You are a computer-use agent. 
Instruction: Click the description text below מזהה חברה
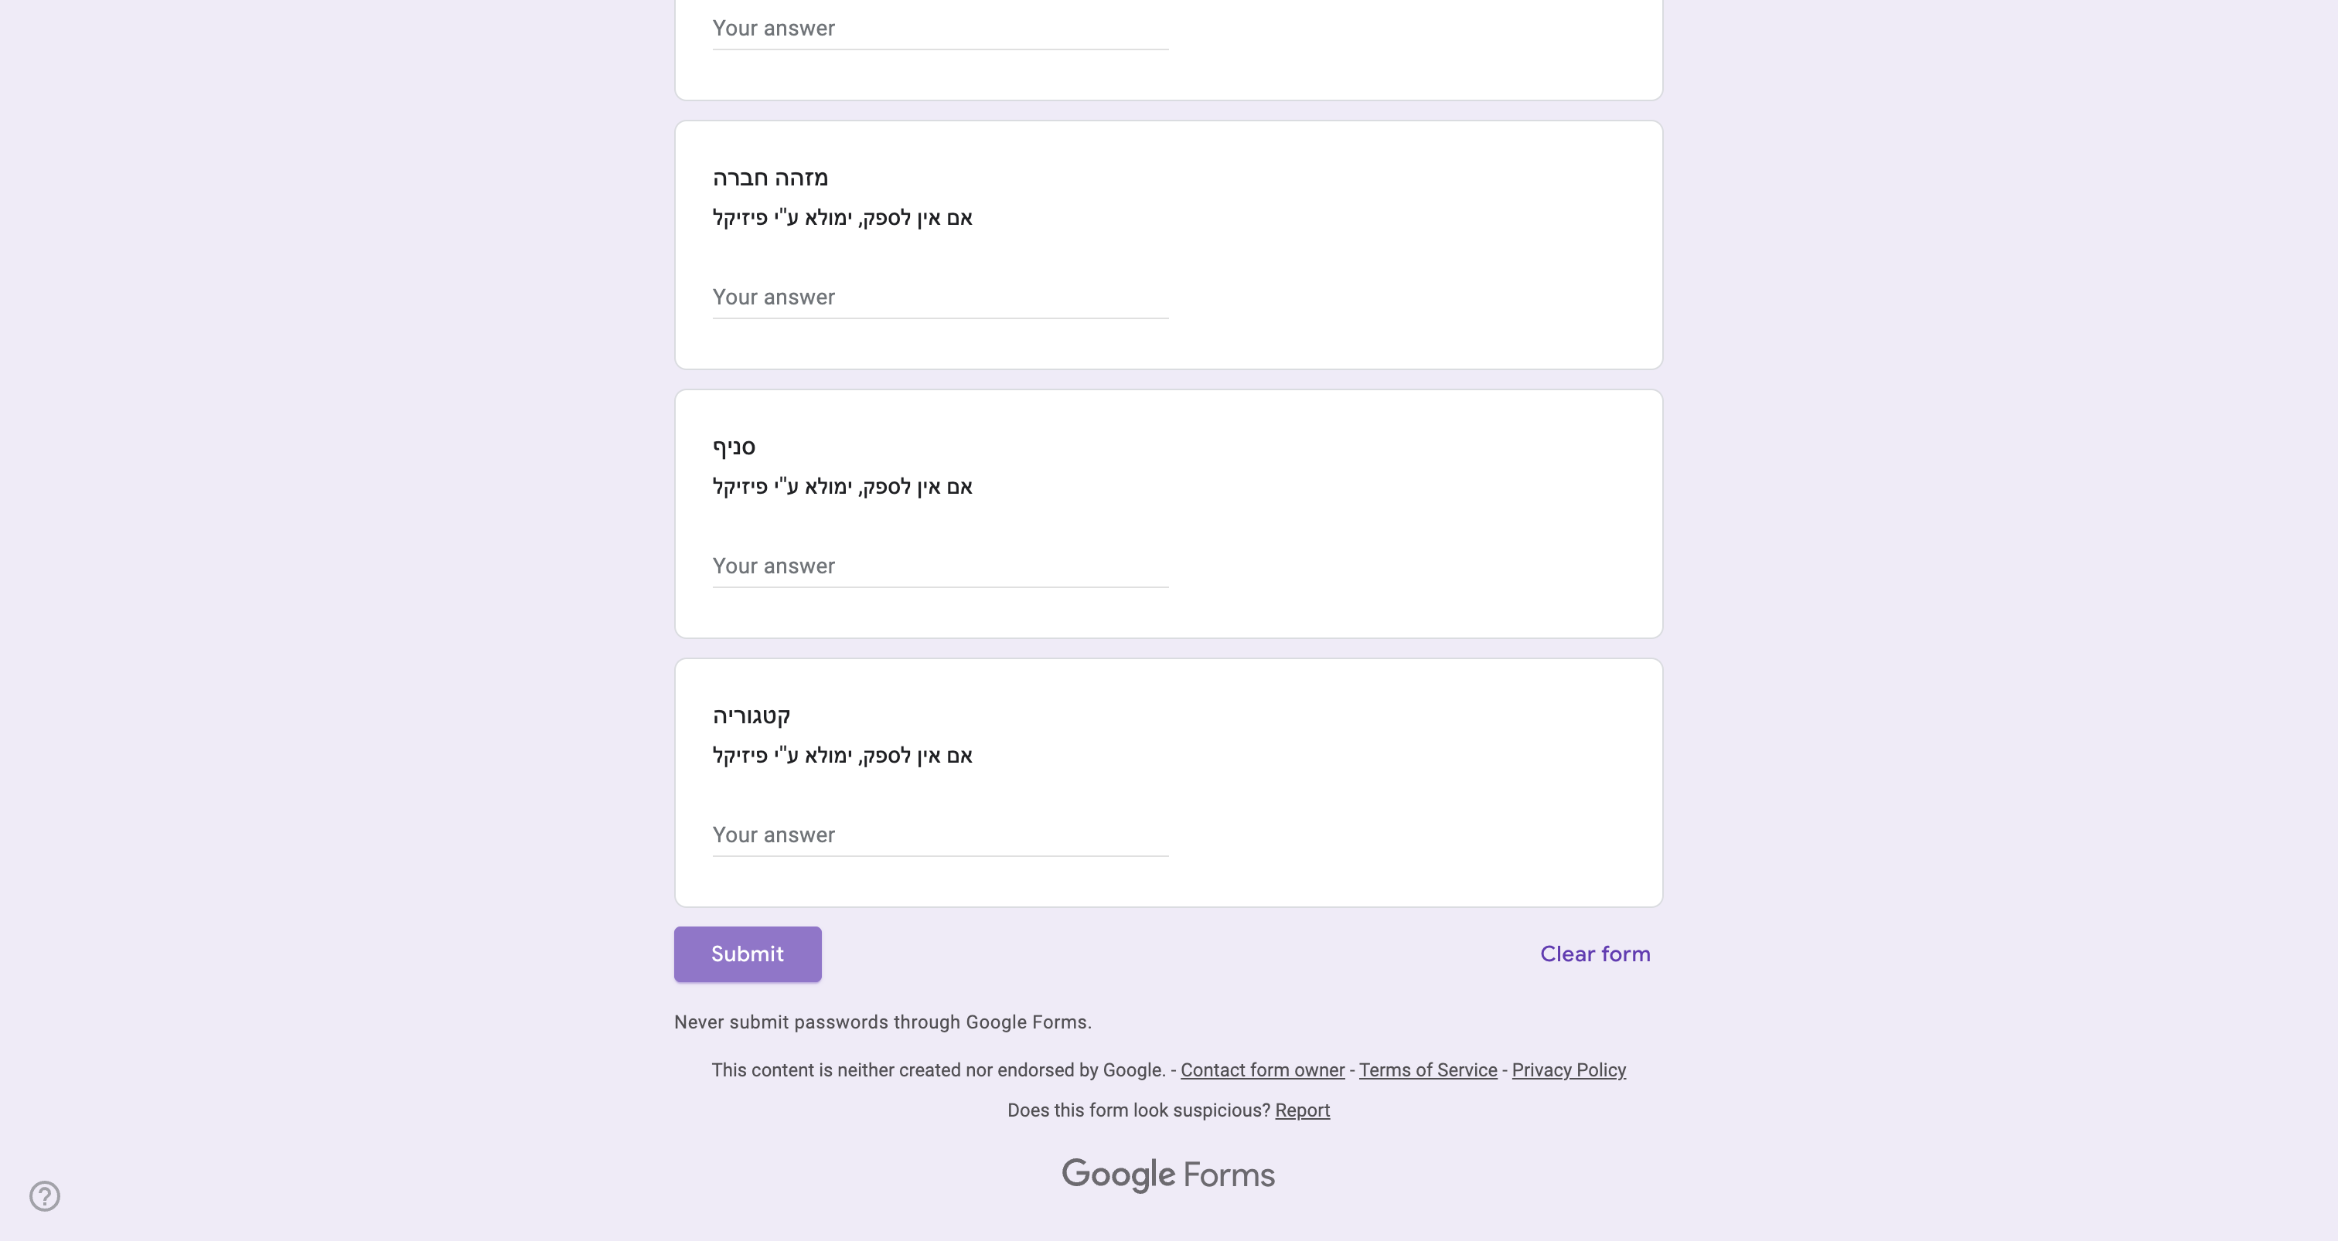pyautogui.click(x=842, y=218)
